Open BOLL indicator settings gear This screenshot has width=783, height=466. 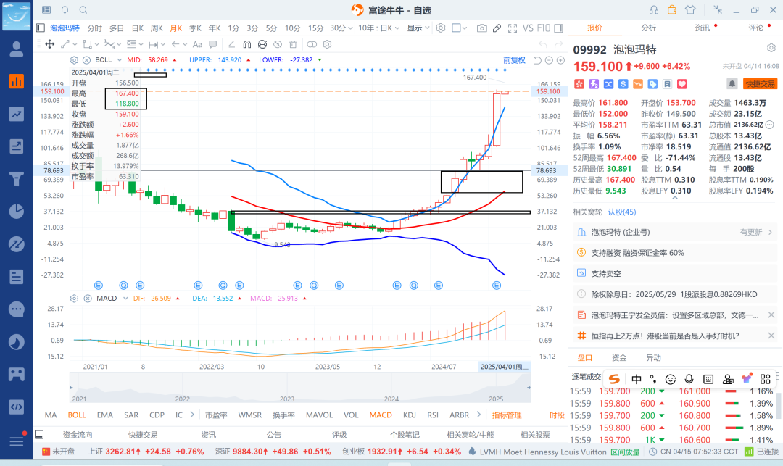[x=75, y=60]
